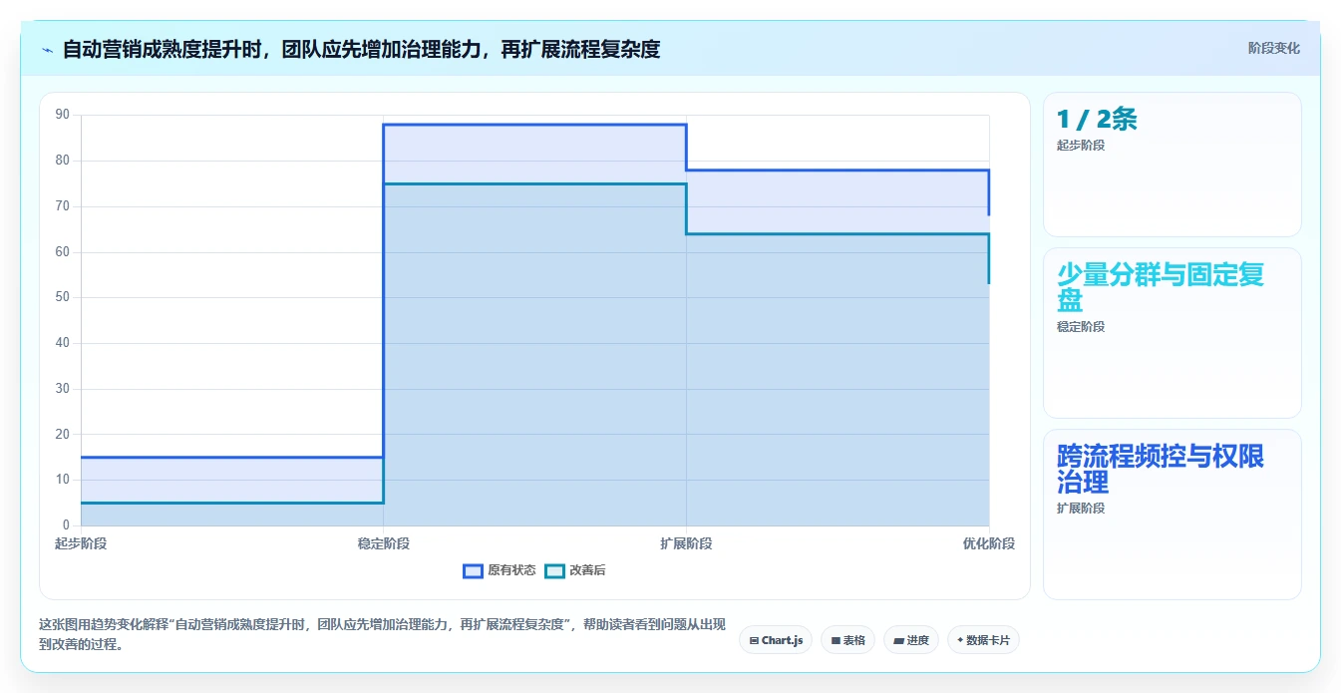1341x693 pixels.
Task: Click the 原有状态 legend label
Action: point(511,570)
